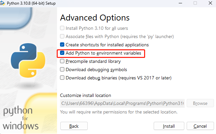Toggle "Download debug binaries" option
Screen dimensions: 216x134
click(62, 78)
